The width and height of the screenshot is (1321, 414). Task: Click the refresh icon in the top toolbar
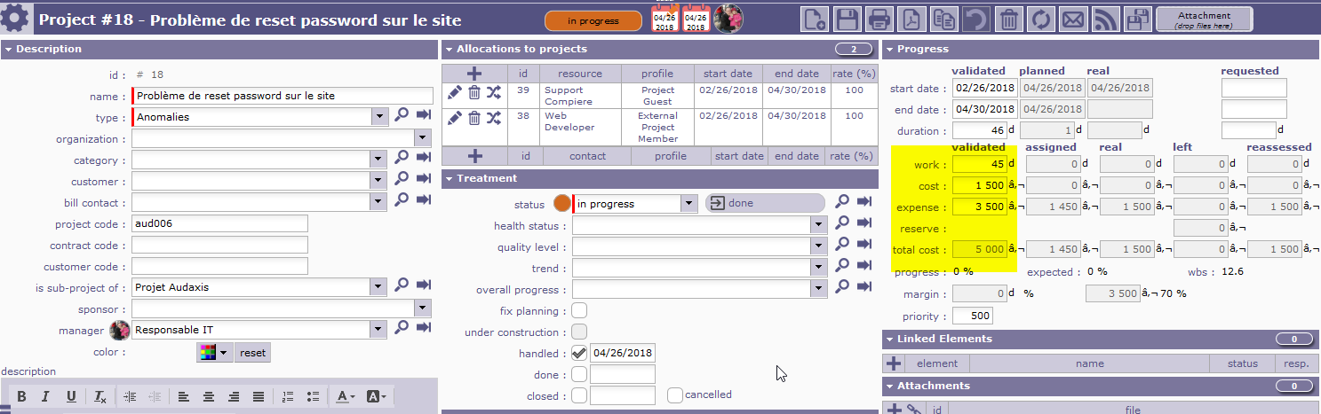point(1041,19)
